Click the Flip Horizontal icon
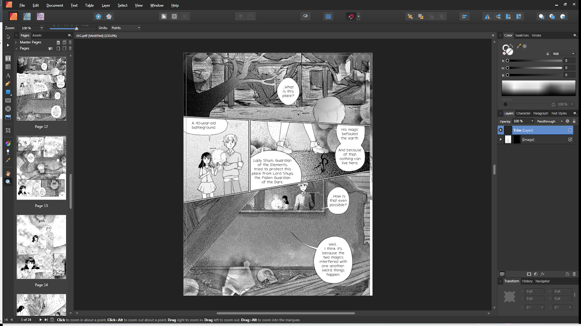581x326 pixels. [x=487, y=16]
